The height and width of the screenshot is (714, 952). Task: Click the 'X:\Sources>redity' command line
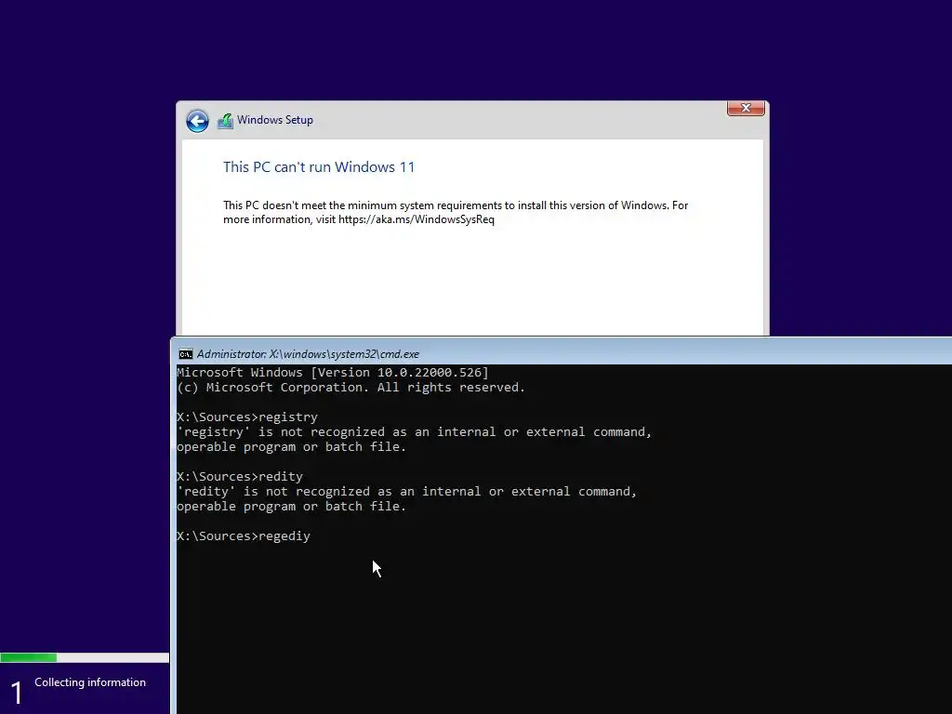pyautogui.click(x=240, y=477)
